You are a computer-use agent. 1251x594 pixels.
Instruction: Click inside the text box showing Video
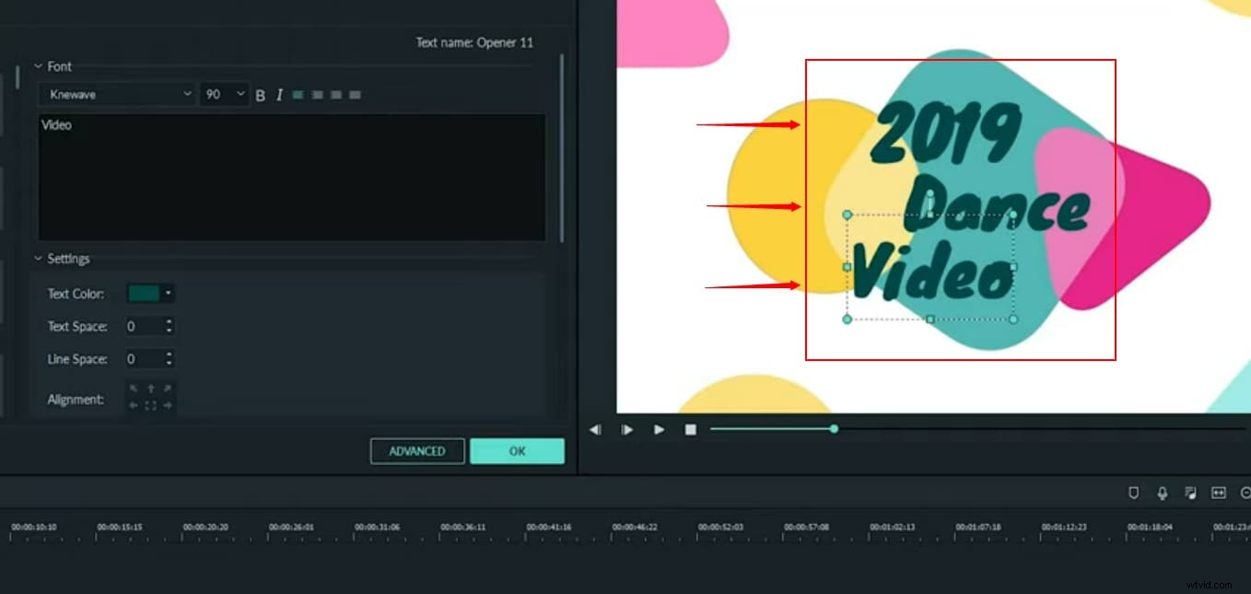[x=291, y=175]
